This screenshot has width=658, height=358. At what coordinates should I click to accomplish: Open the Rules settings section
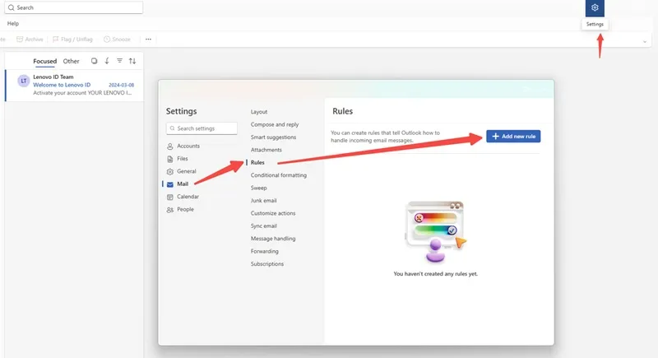[x=257, y=162]
